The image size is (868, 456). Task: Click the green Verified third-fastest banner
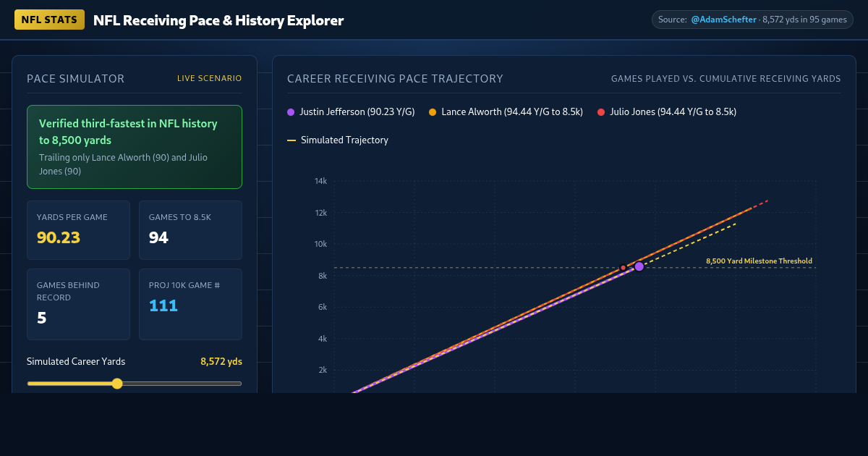(x=135, y=147)
